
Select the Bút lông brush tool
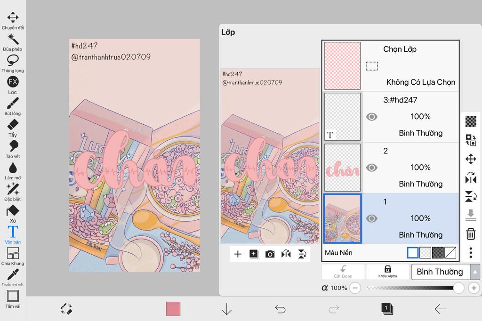click(13, 106)
